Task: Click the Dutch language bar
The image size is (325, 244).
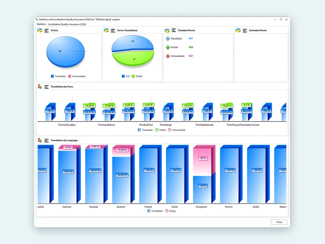Action: pos(258,174)
